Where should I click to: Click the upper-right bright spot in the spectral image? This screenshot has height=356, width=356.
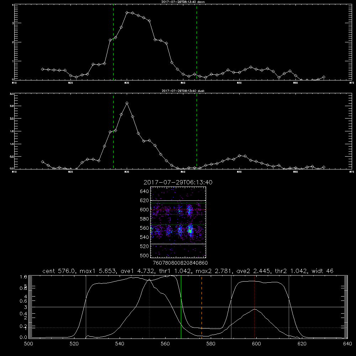(x=189, y=209)
